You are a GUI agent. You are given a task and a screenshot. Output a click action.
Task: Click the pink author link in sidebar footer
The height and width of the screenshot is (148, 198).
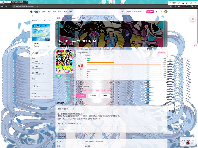[x=45, y=96]
